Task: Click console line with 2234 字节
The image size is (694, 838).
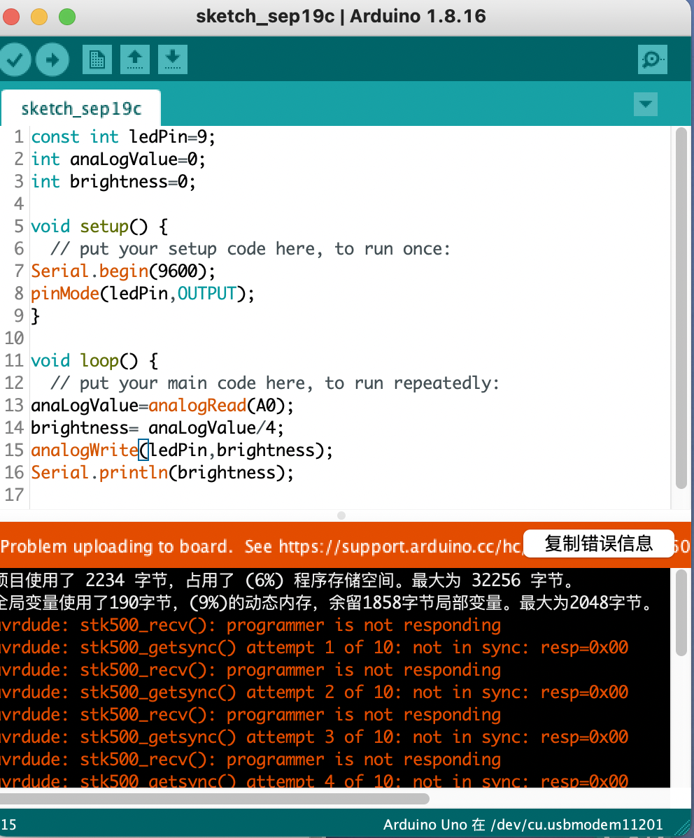Action: point(287,581)
